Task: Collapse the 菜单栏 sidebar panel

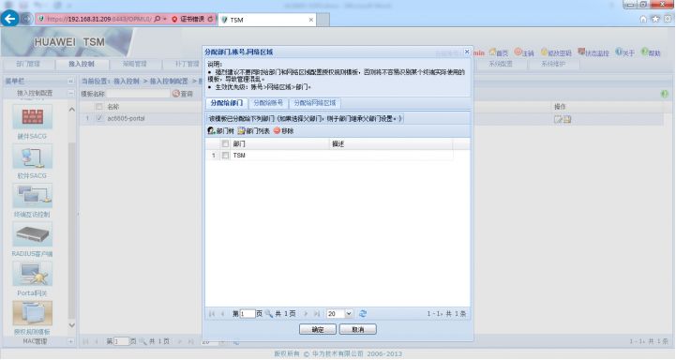Action: [70, 81]
